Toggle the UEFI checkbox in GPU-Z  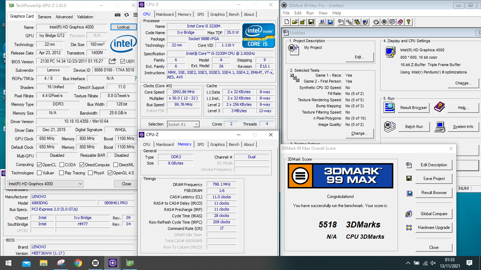point(123,62)
